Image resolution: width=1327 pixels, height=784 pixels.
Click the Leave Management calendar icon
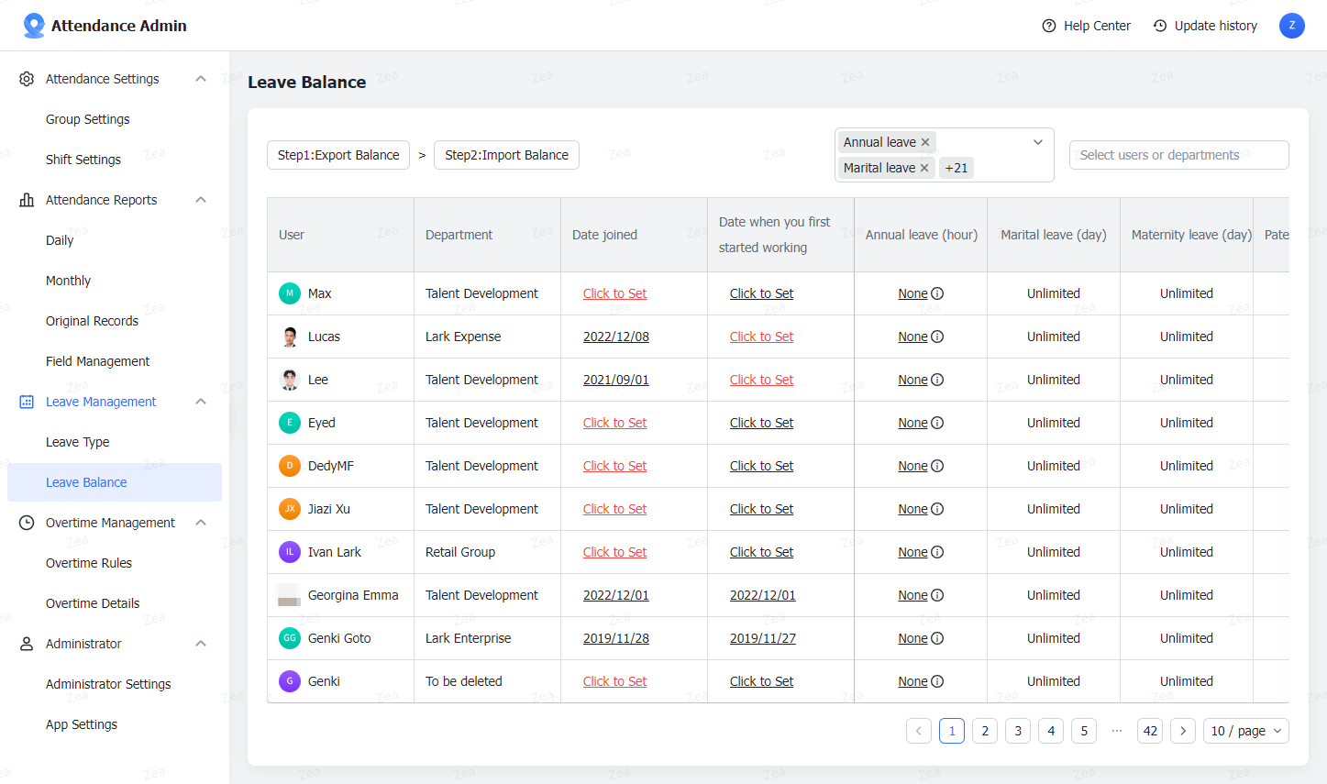point(28,402)
